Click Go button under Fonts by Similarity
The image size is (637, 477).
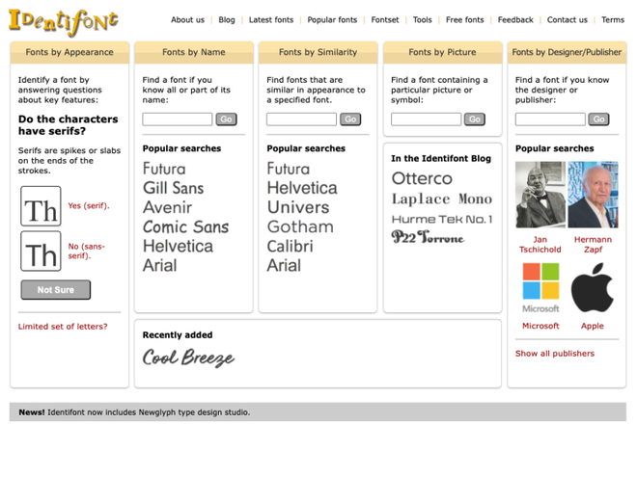pyautogui.click(x=350, y=119)
